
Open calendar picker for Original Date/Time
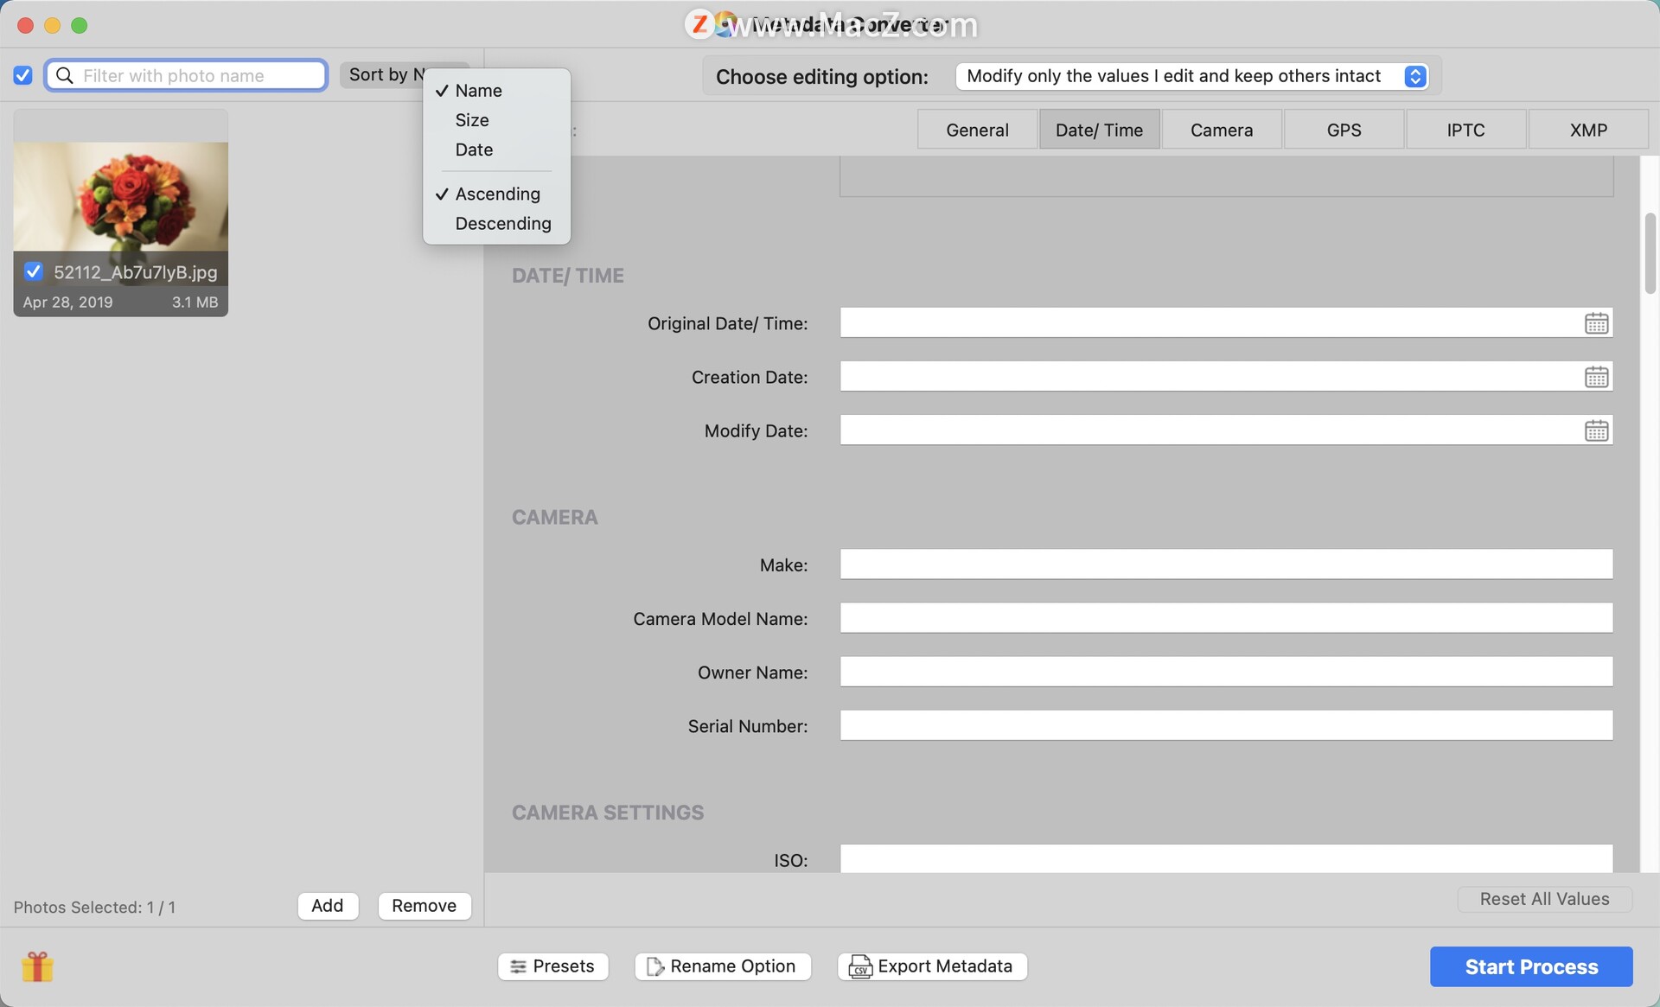(1596, 323)
